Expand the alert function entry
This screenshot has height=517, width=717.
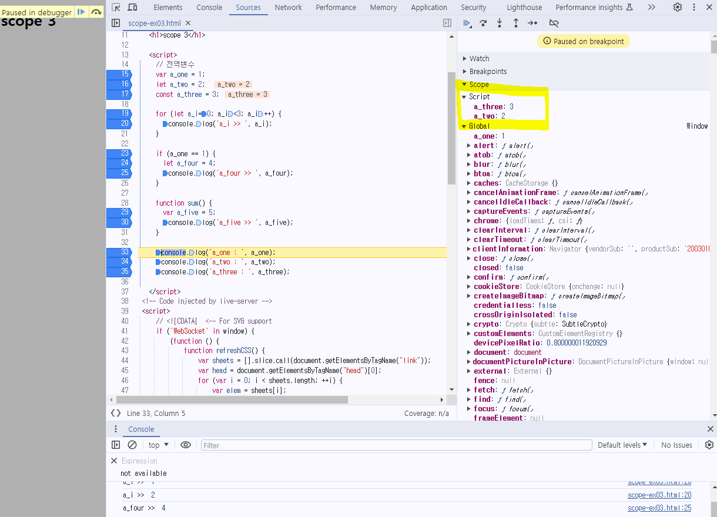point(468,145)
